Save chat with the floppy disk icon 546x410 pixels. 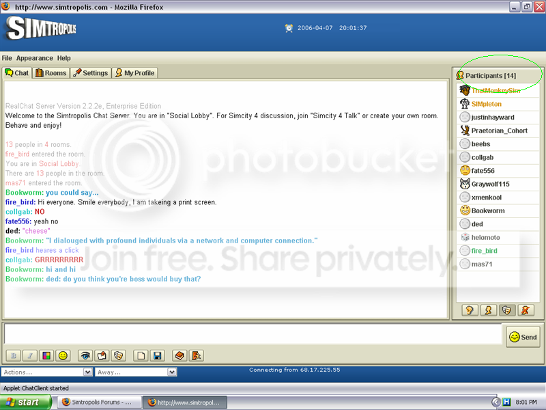(158, 355)
